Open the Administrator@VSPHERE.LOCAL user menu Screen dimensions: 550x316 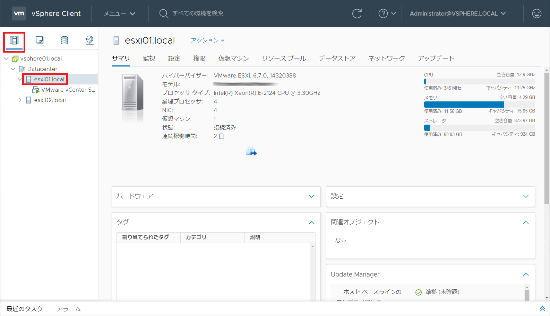457,13
